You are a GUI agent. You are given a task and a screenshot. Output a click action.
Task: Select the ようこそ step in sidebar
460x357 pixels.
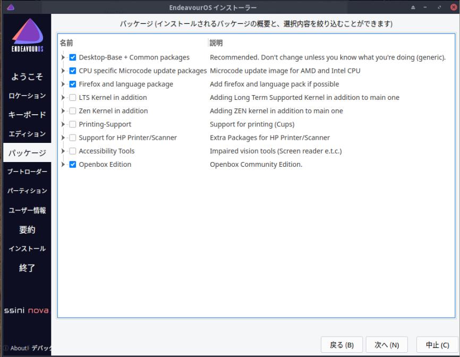click(x=27, y=77)
